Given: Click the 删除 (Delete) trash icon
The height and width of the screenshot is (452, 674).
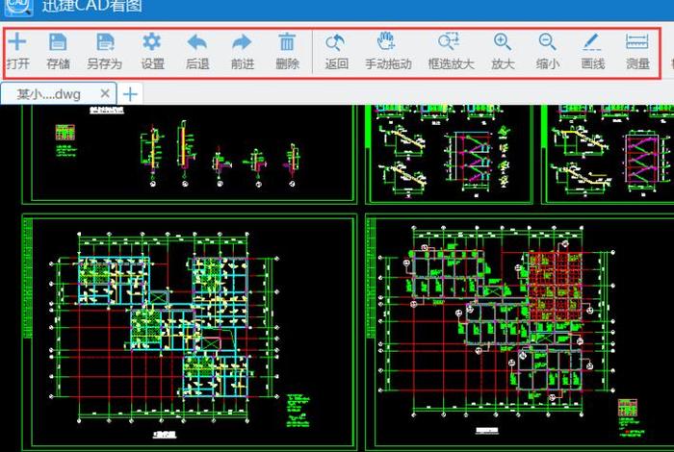Looking at the screenshot, I should pos(287,42).
